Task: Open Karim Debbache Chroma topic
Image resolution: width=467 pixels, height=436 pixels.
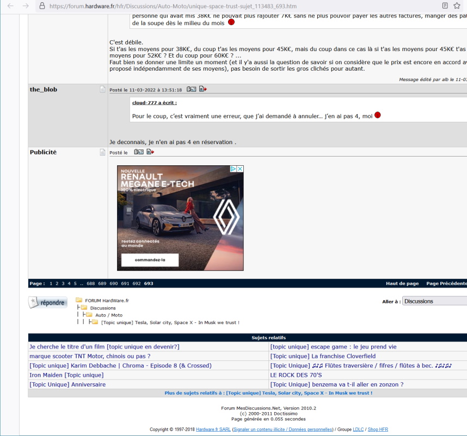Action: [x=120, y=365]
